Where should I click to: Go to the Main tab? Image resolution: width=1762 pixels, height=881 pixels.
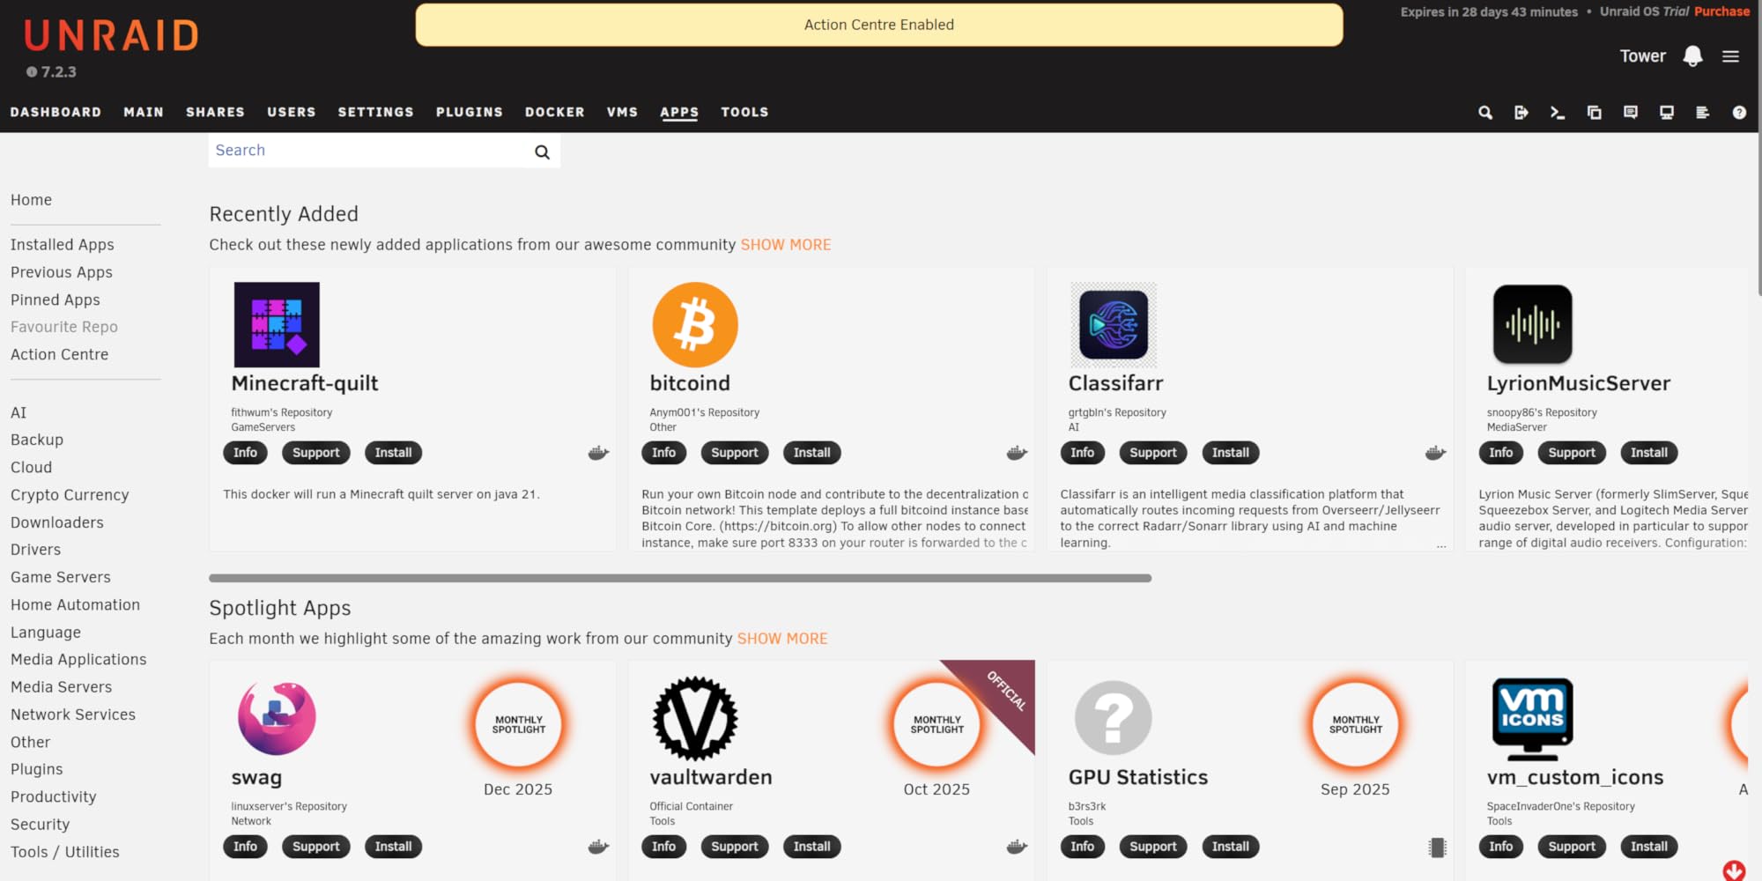(x=144, y=112)
